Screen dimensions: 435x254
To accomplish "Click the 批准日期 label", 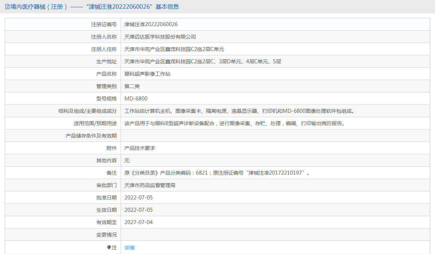I will (x=106, y=198).
